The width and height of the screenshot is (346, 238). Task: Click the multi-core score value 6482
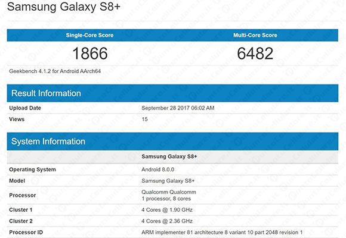point(255,54)
